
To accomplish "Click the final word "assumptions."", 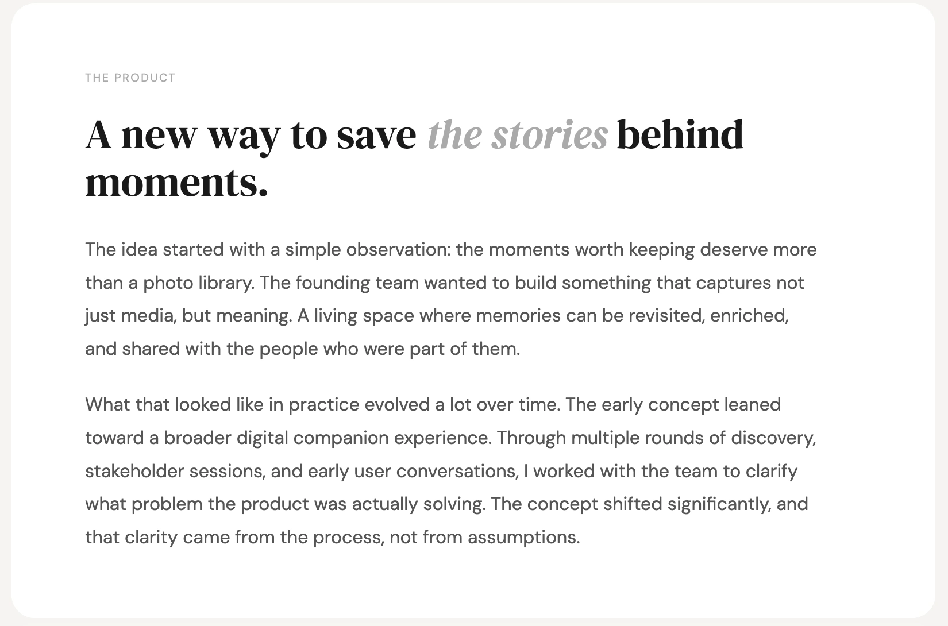I will tap(523, 538).
